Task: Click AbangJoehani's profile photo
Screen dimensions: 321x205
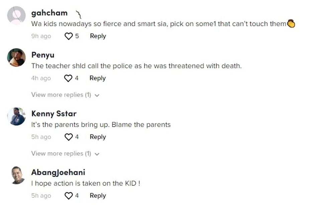Action: [x=16, y=175]
